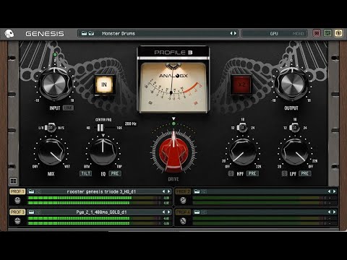Click the PROF 1 bypass round icon
347x260 pixels.
[x=17, y=200]
